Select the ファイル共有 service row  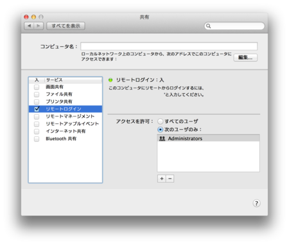click(x=66, y=95)
